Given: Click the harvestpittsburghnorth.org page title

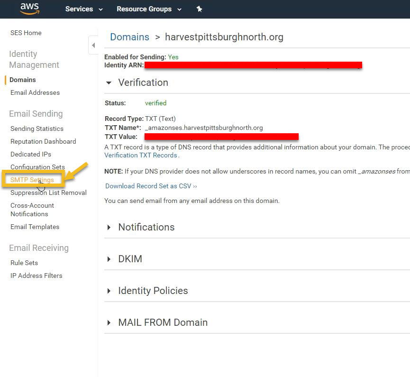Looking at the screenshot, I should coord(224,37).
